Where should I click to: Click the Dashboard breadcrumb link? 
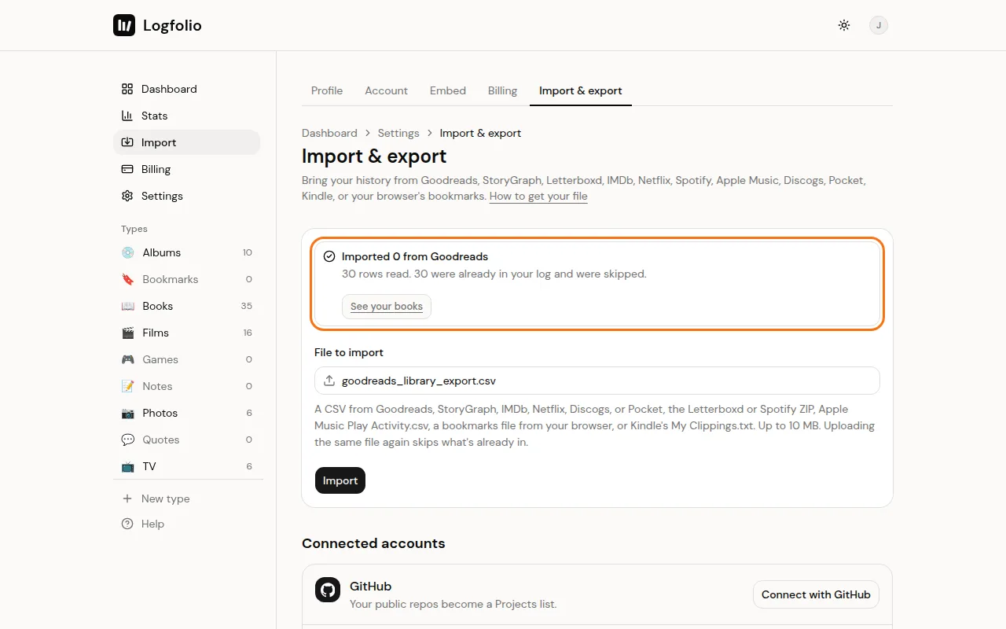(329, 133)
